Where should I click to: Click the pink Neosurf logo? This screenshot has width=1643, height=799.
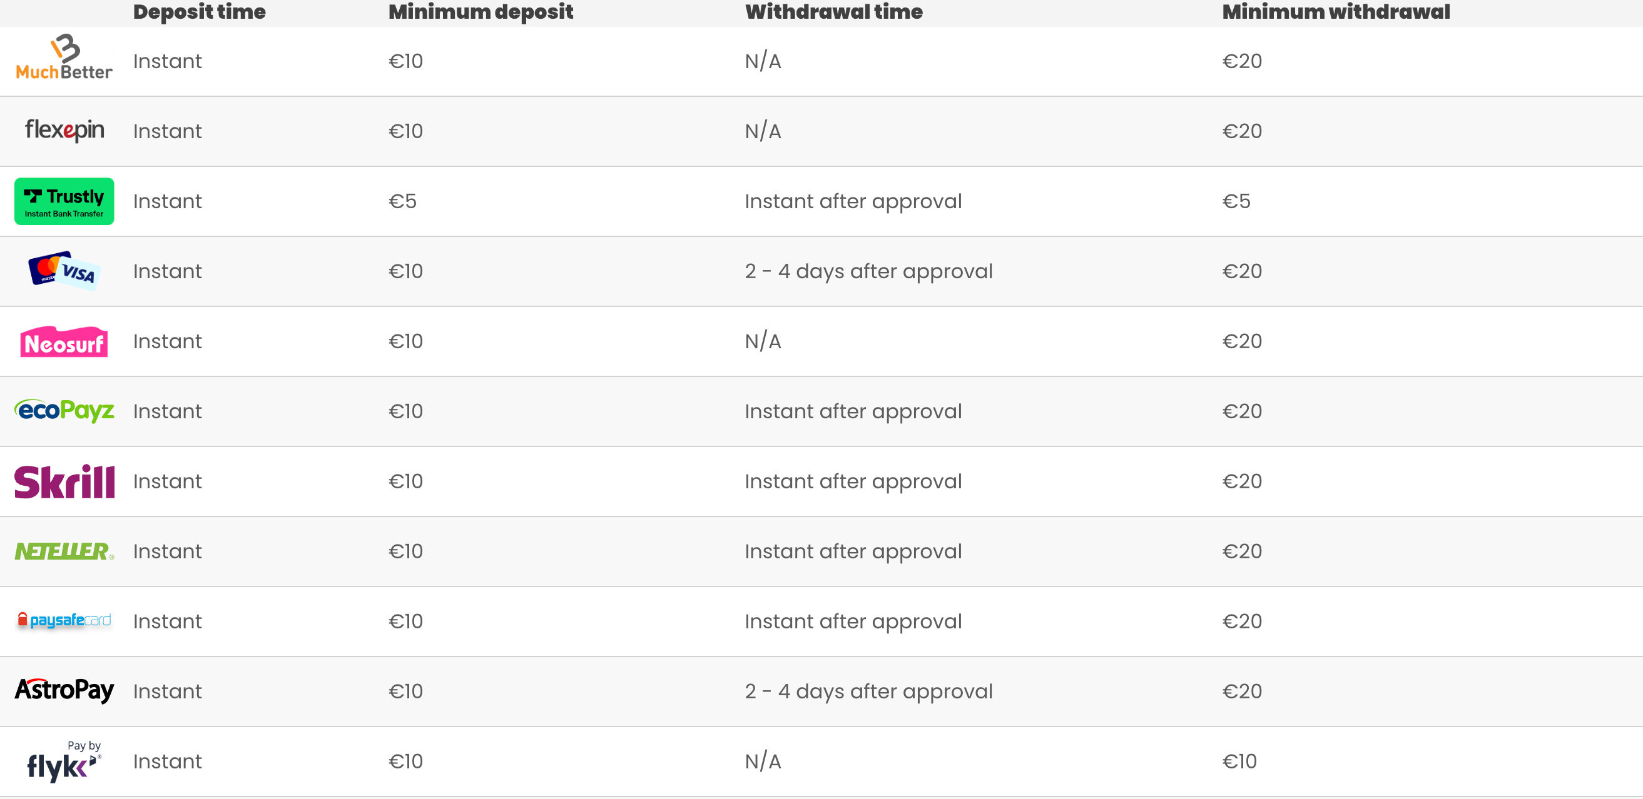tap(64, 341)
